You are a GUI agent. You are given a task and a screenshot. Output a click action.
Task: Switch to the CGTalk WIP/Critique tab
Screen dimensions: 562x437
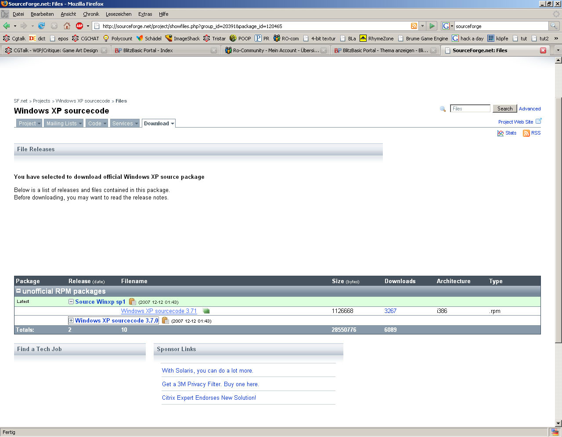coord(55,50)
